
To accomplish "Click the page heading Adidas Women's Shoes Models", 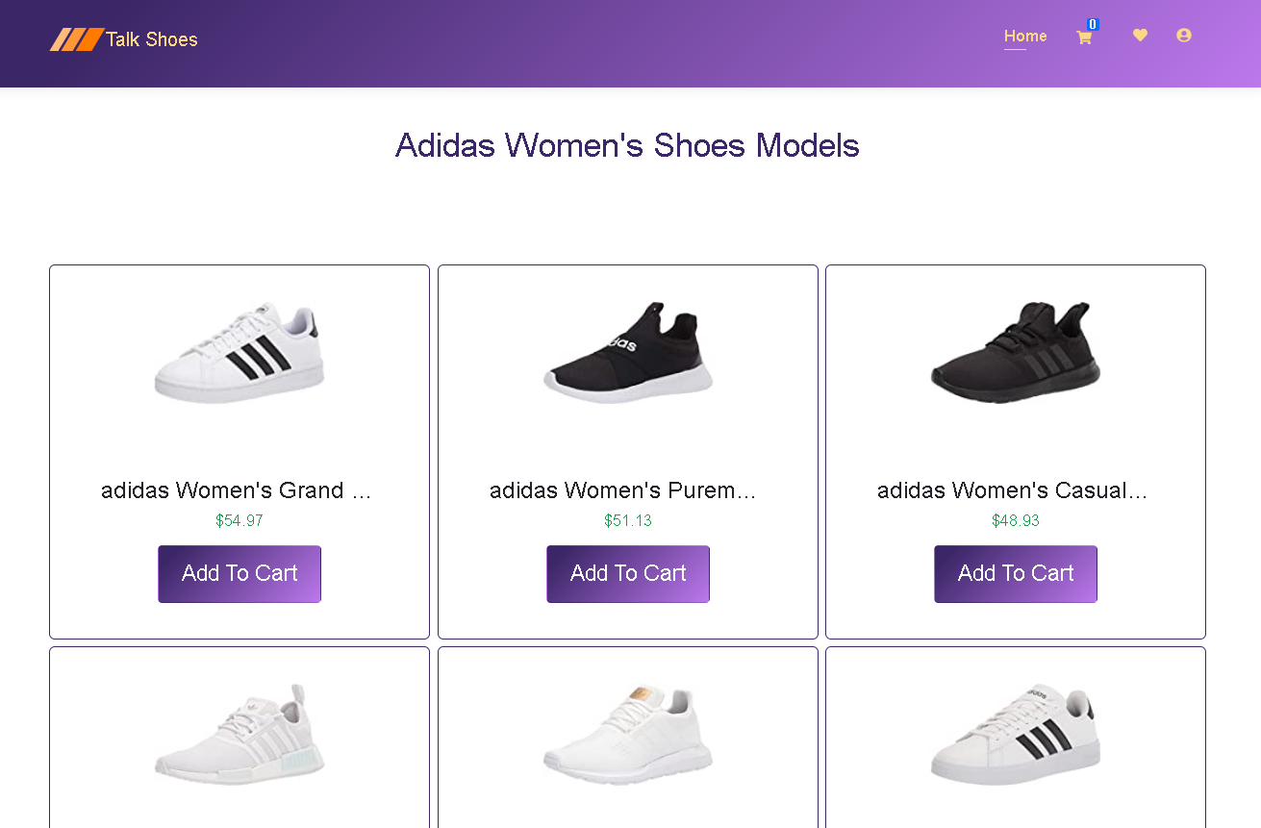I will (627, 146).
